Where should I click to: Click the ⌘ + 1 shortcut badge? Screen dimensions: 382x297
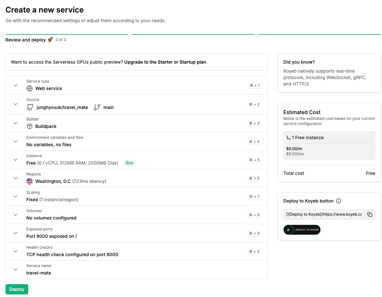click(254, 85)
